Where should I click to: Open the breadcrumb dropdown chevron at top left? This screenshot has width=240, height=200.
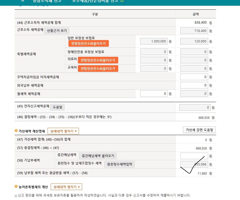coord(23,1)
